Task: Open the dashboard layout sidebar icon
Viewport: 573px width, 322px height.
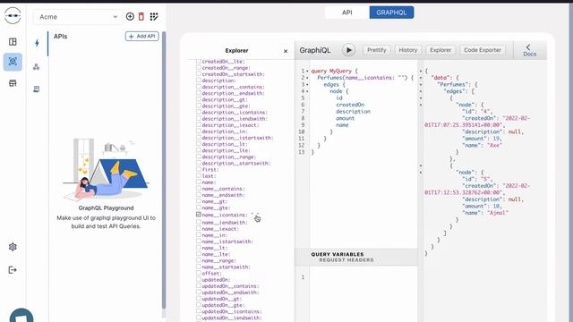Action: coord(13,42)
